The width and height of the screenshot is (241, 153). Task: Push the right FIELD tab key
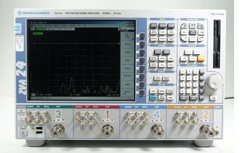tap(201, 26)
